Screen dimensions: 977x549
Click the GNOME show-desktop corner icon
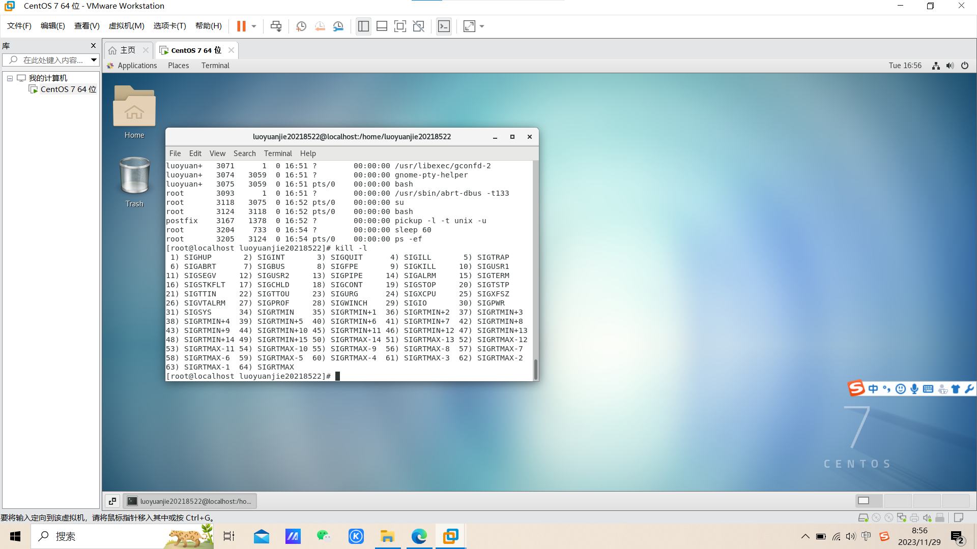coord(112,501)
